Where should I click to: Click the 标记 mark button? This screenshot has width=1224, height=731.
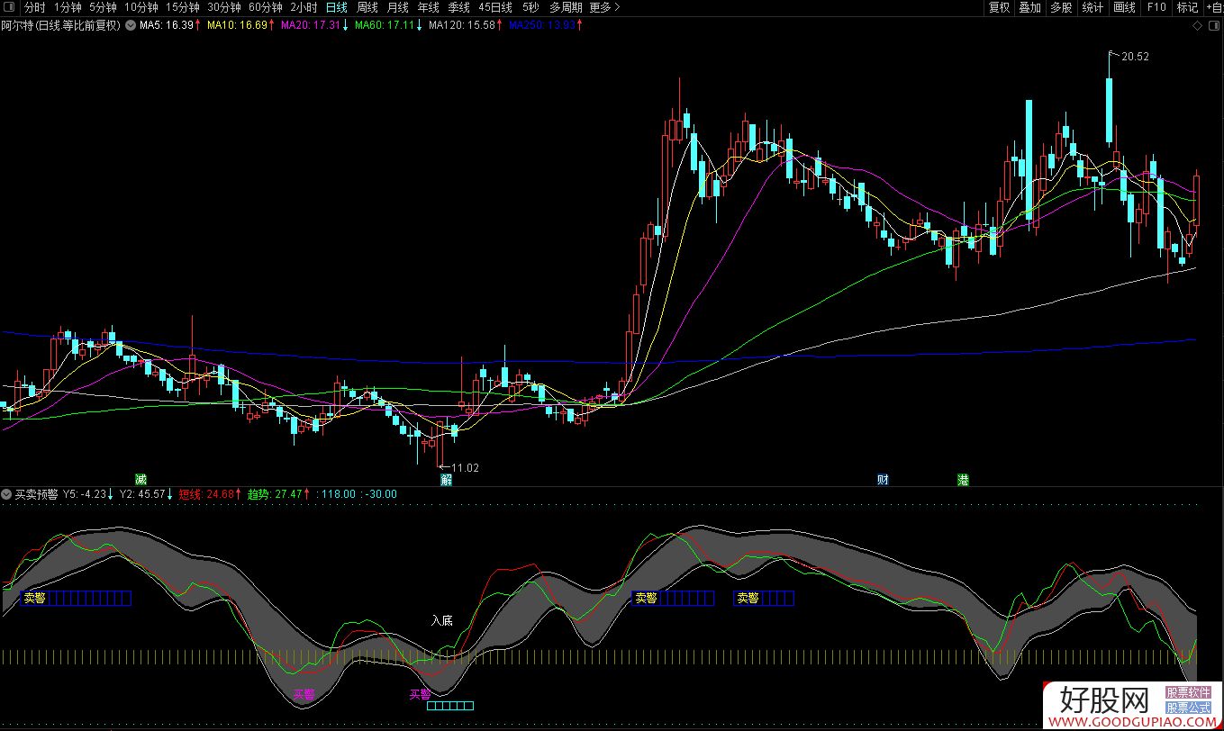pos(1187,7)
